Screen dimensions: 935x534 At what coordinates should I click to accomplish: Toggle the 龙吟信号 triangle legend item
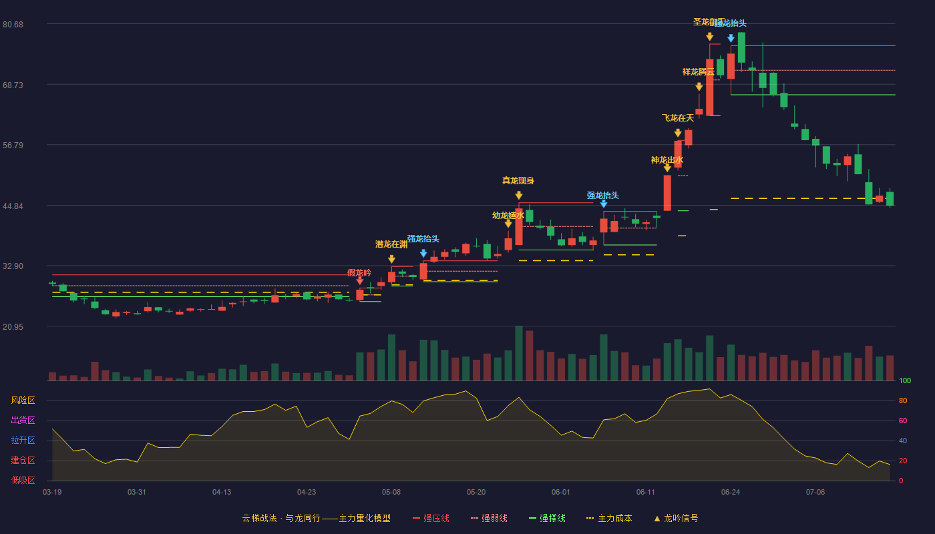[675, 518]
